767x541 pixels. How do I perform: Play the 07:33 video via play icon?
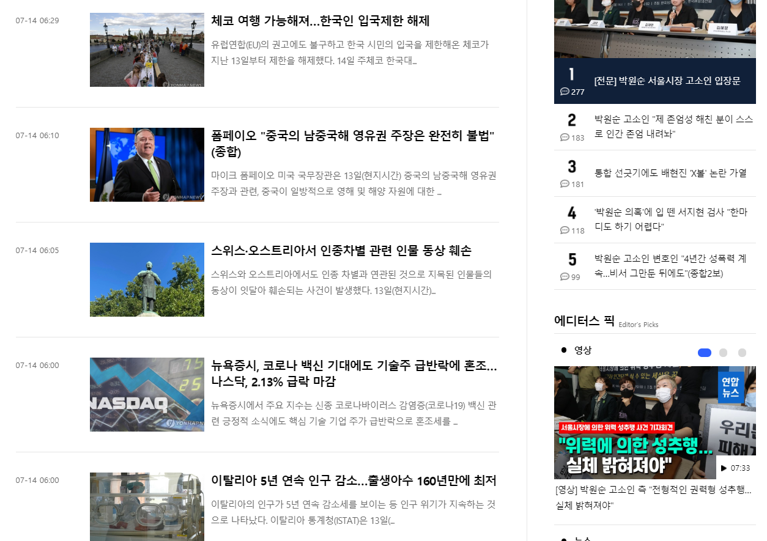[724, 468]
